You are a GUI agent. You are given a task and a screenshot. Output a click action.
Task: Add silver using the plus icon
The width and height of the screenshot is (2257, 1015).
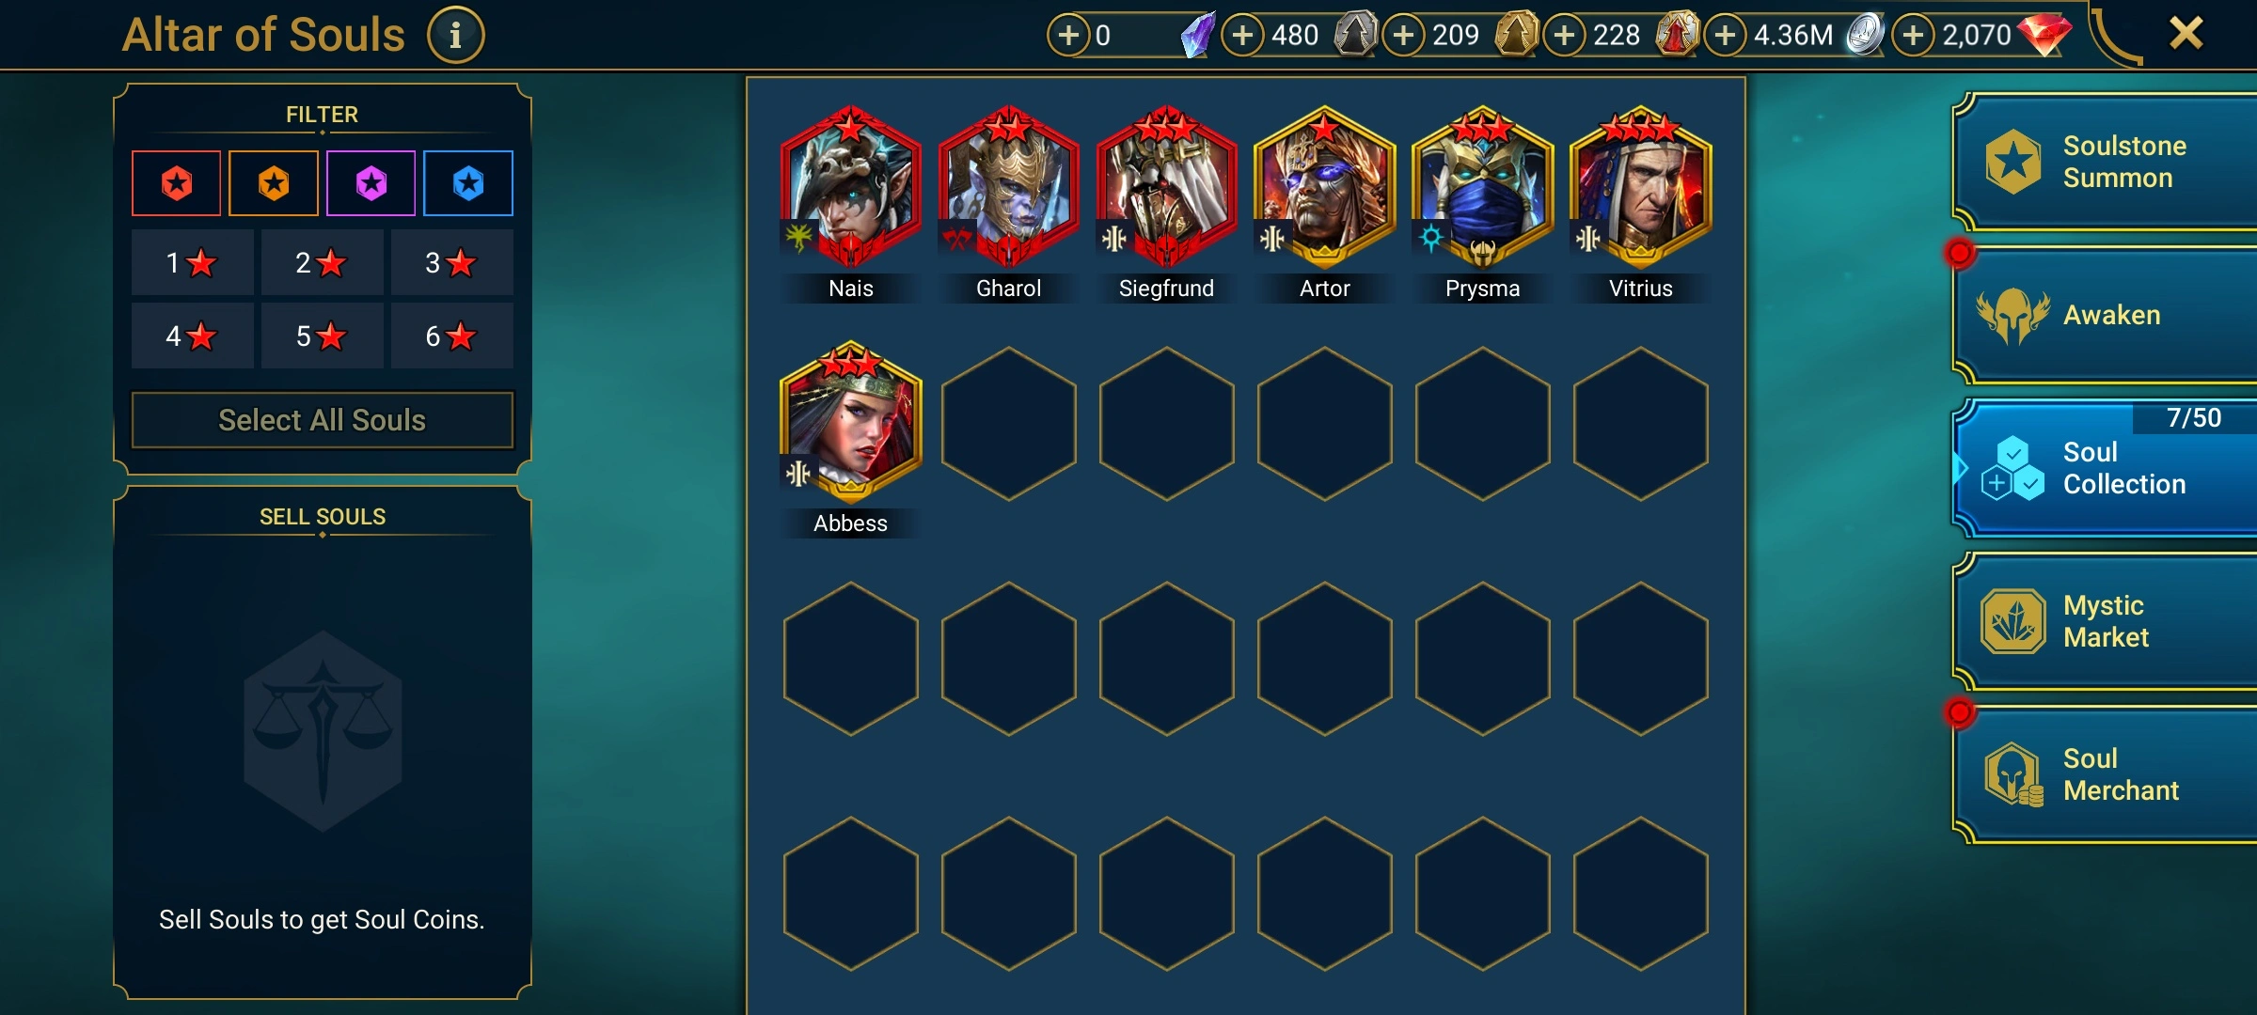pos(1725,36)
